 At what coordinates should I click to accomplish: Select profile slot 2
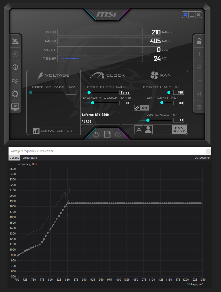199,67
